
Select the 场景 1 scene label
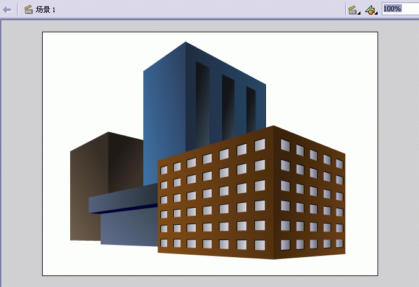[x=45, y=10]
